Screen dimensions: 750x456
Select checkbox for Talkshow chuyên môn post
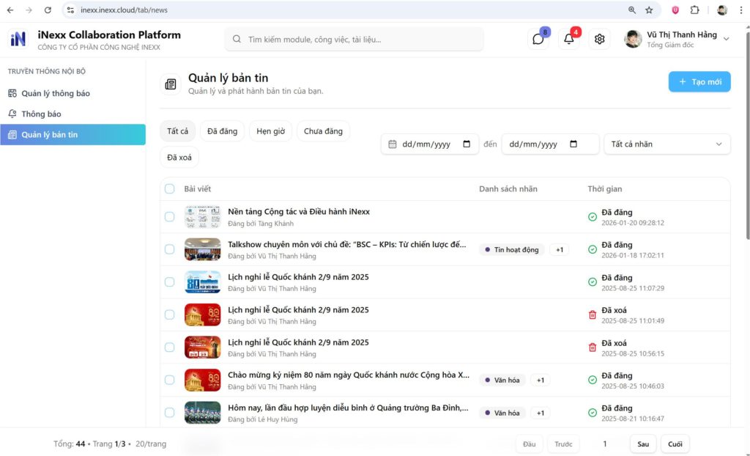(x=170, y=249)
